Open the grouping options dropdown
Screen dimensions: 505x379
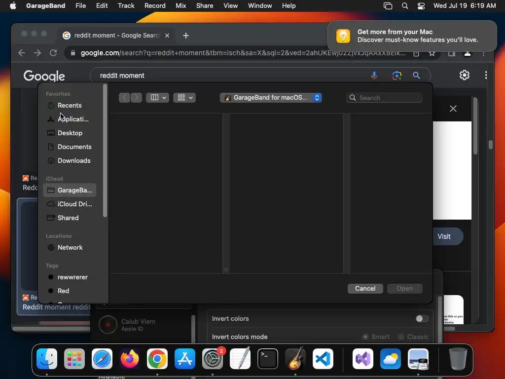coord(184,98)
